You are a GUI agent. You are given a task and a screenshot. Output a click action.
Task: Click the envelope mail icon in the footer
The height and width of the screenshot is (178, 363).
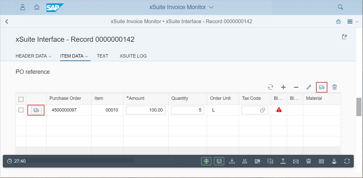point(296,161)
